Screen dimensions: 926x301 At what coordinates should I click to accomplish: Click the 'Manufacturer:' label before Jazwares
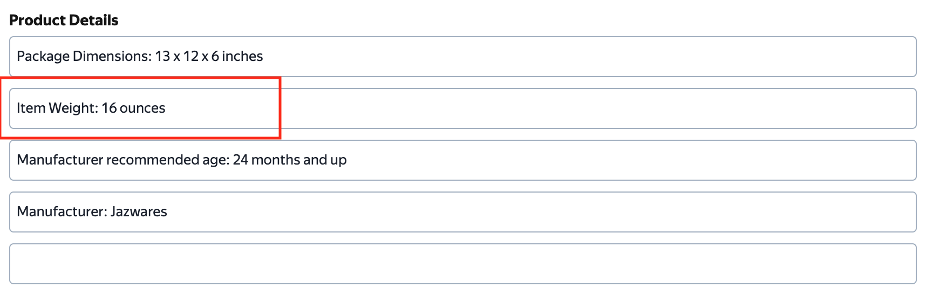62,211
